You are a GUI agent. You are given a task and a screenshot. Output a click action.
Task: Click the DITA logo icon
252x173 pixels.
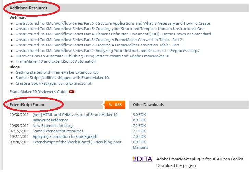click(142, 159)
